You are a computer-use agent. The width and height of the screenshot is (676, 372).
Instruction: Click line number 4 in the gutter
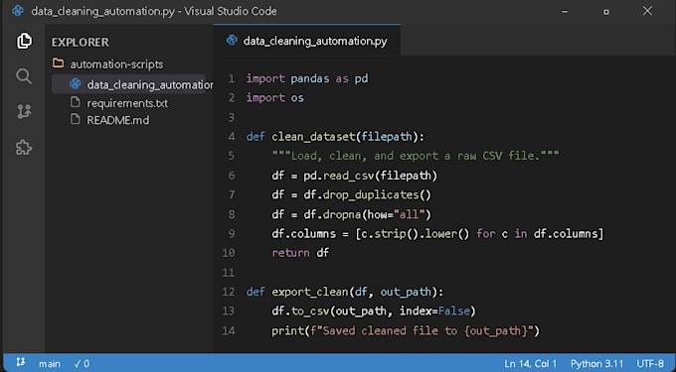coord(232,137)
